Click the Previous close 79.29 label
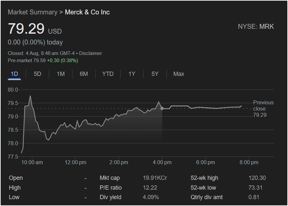The height and width of the screenshot is (206, 288). (264, 109)
